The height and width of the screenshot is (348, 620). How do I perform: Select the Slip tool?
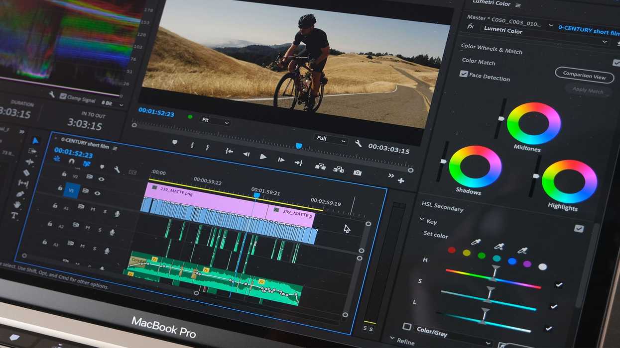[23, 183]
